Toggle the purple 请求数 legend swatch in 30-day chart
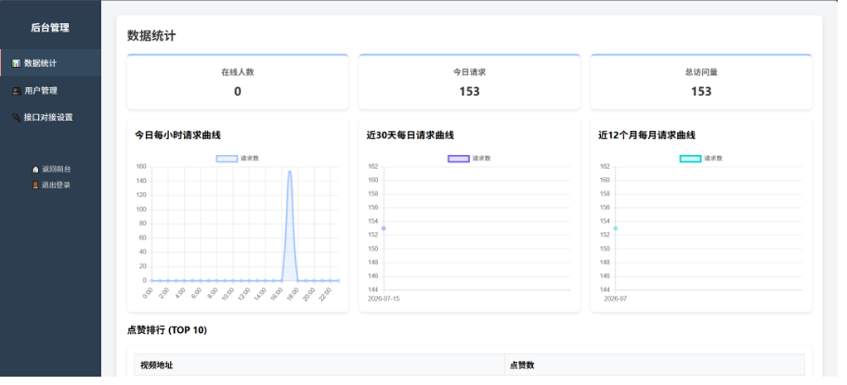Screen dimensions: 847x385 coord(458,159)
